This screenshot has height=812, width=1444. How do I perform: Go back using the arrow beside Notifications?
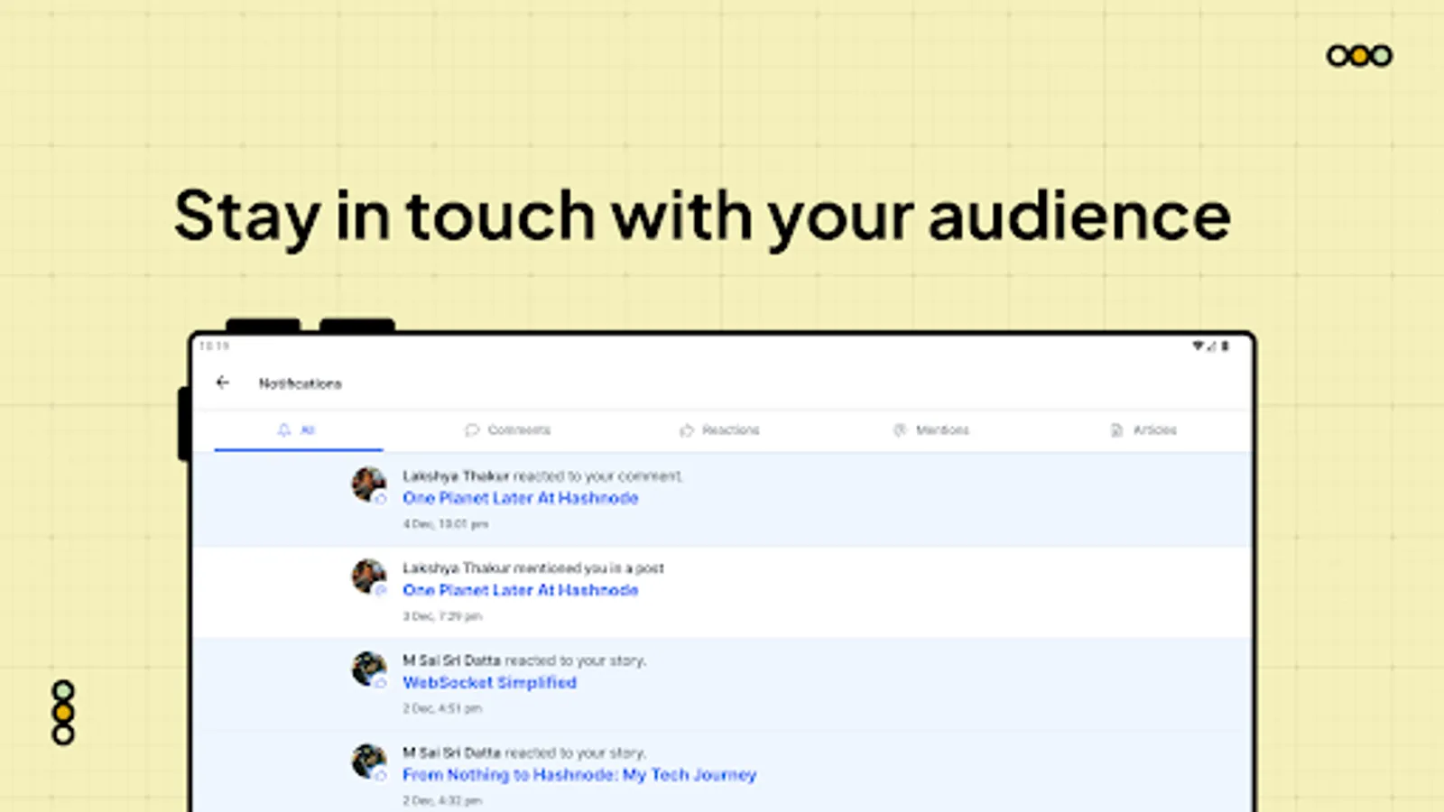[x=223, y=383]
